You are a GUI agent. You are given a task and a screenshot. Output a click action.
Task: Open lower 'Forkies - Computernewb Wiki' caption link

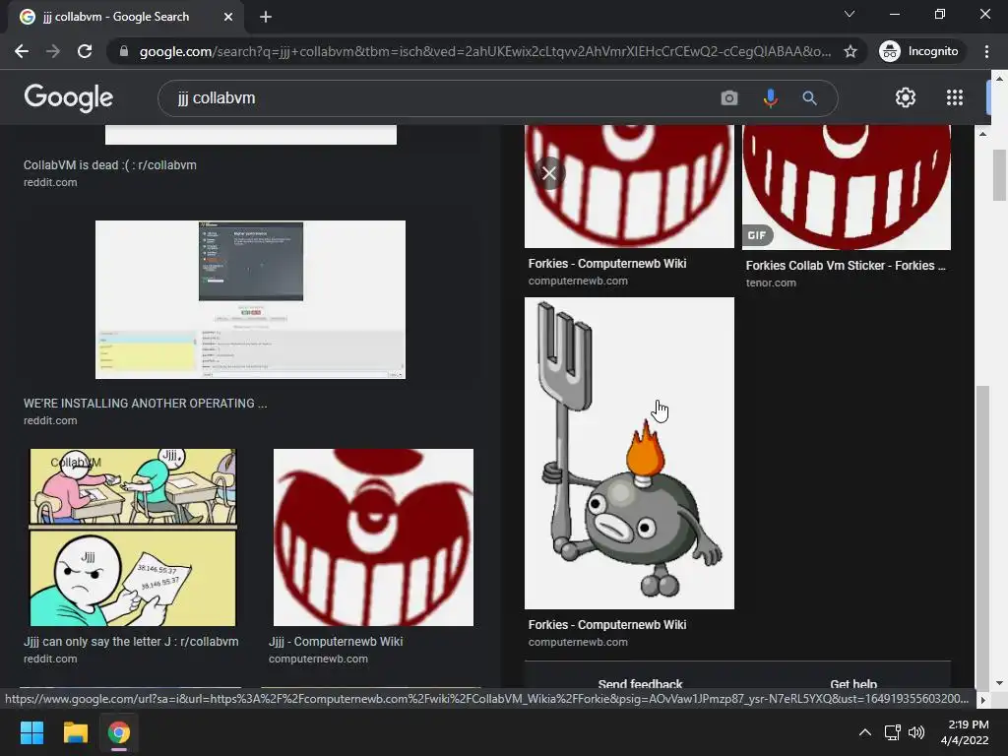[x=606, y=625]
